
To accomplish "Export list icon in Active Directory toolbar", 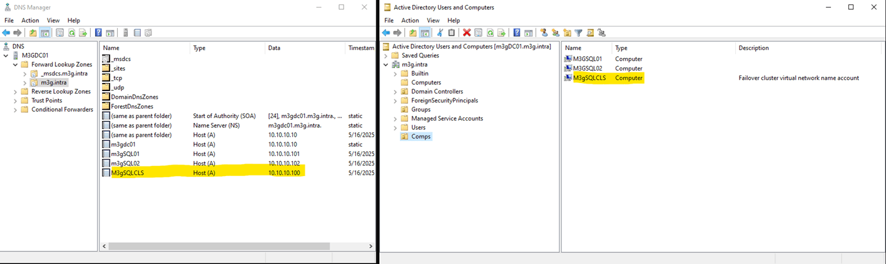I will click(x=501, y=32).
